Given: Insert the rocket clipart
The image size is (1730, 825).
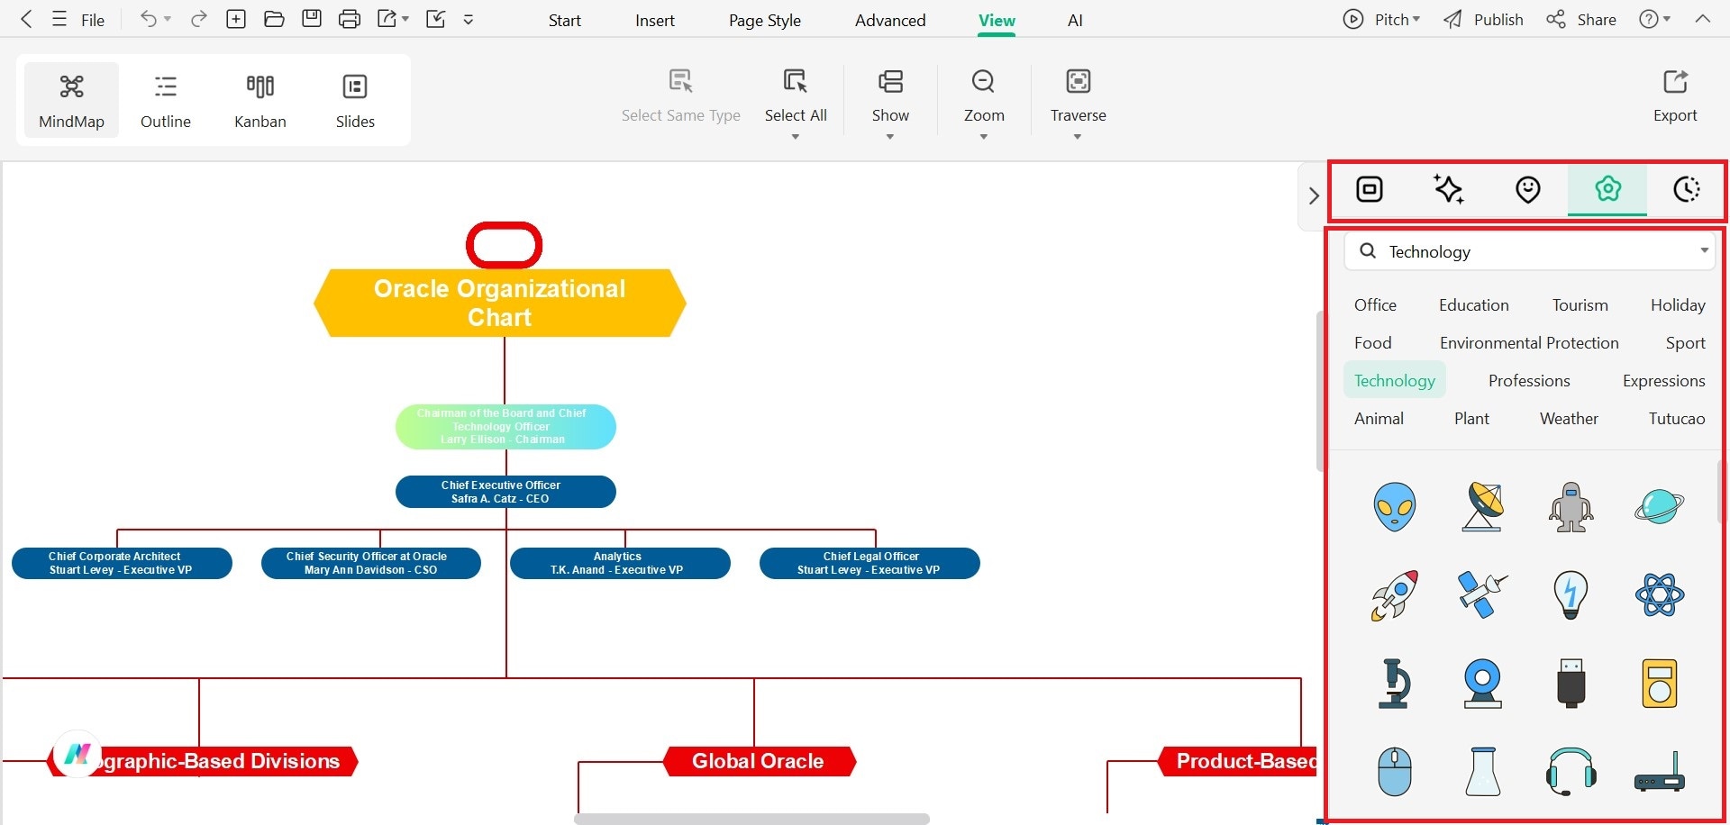Looking at the screenshot, I should (1394, 594).
